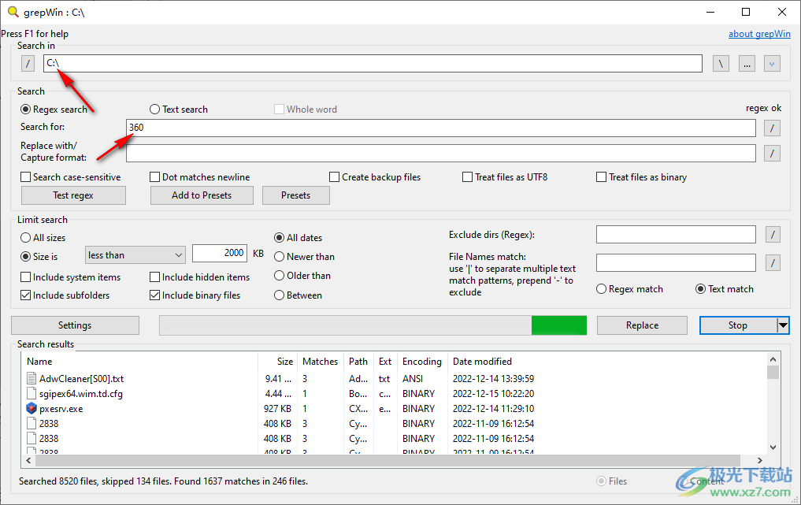This screenshot has height=505, width=801.
Task: Click Replace button
Action: 642,325
